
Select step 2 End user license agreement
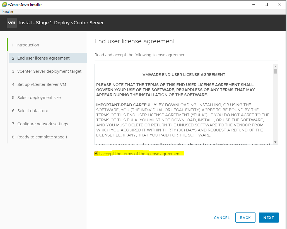click(x=48, y=58)
